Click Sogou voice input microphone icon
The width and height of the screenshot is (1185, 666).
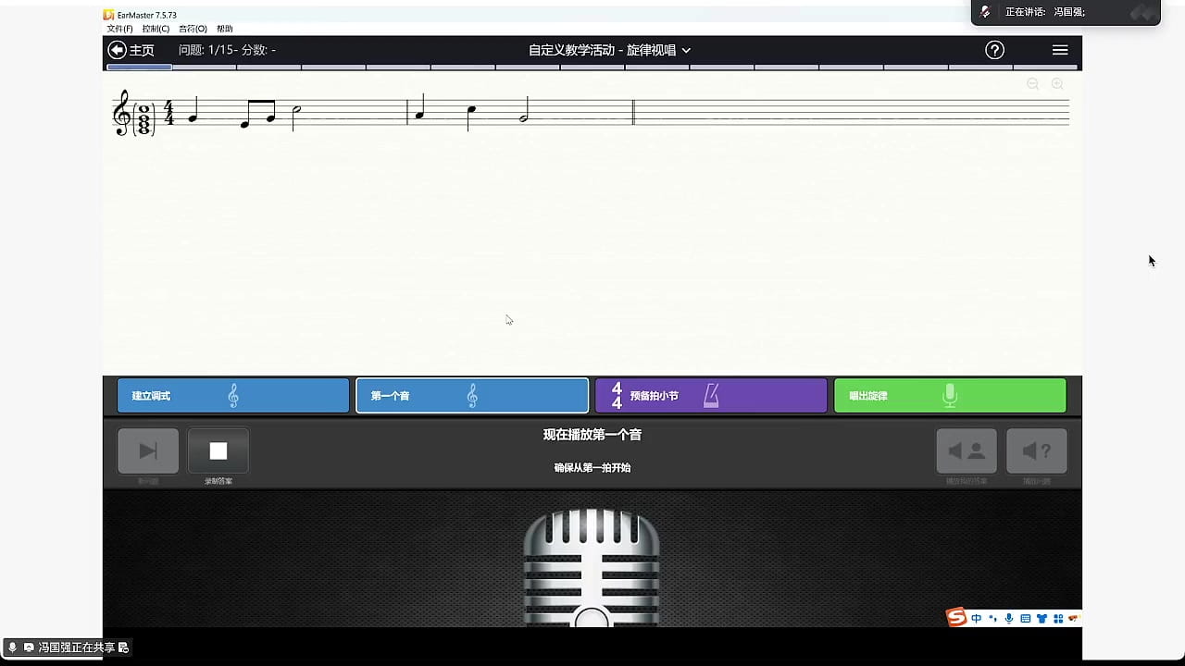tap(1009, 618)
